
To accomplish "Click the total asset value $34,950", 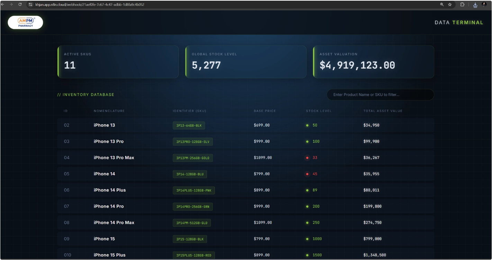I will coord(371,125).
